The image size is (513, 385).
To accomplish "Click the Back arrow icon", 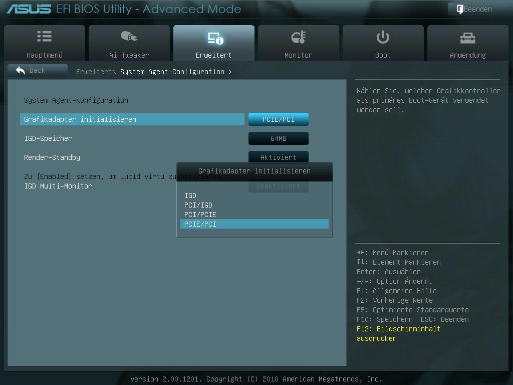I will [21, 71].
